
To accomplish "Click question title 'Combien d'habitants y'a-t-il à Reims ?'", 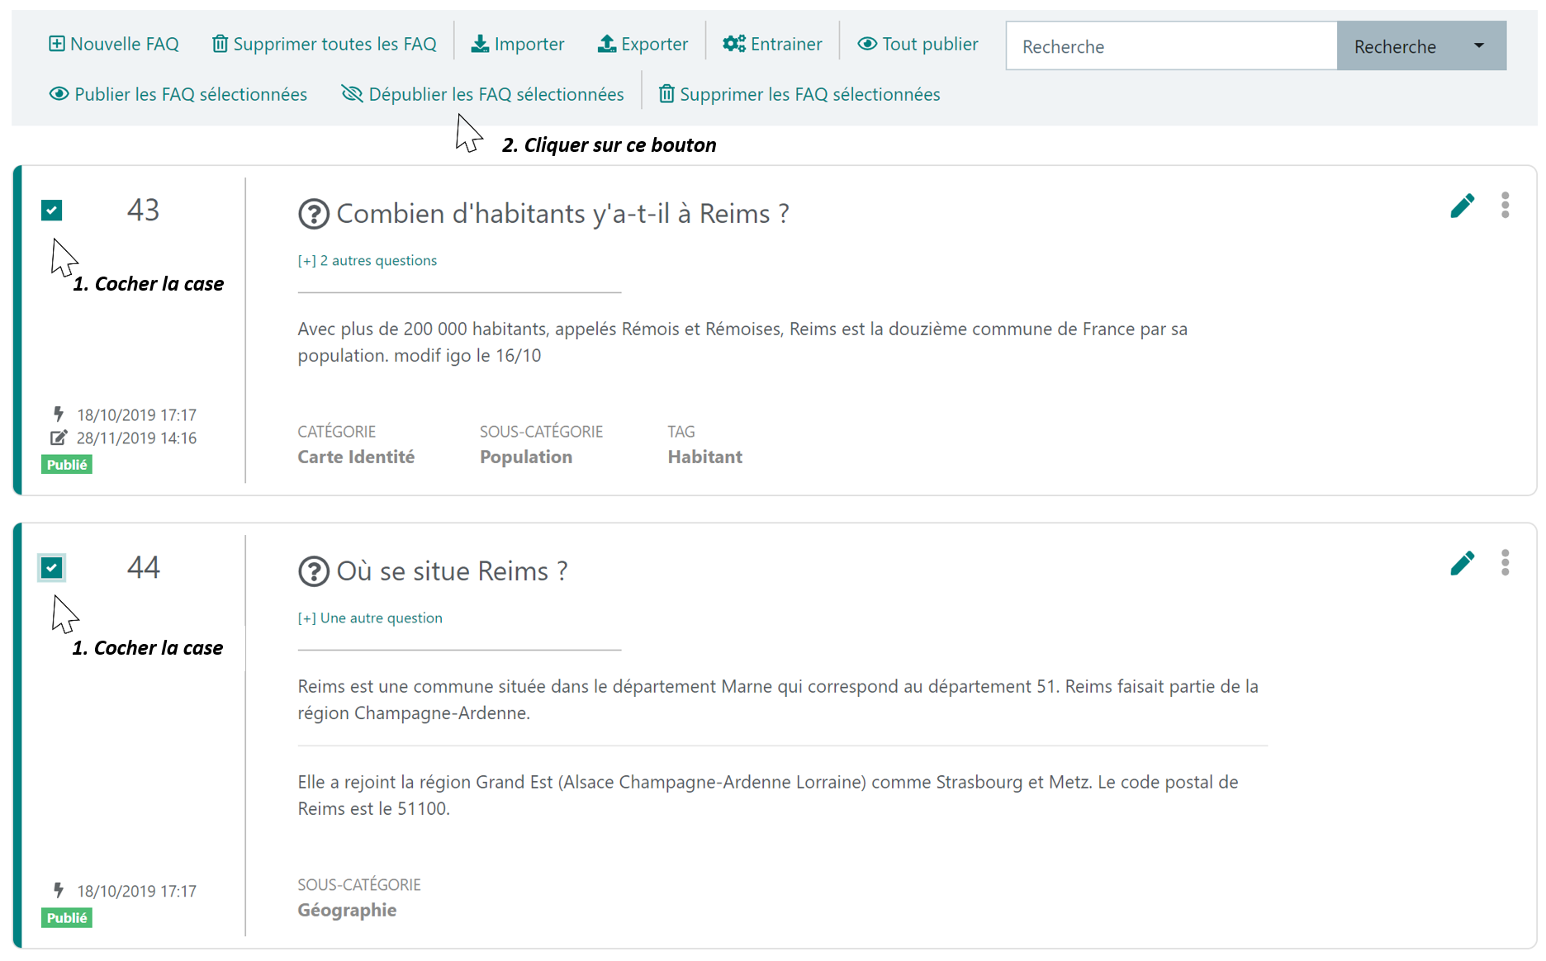I will pyautogui.click(x=562, y=214).
